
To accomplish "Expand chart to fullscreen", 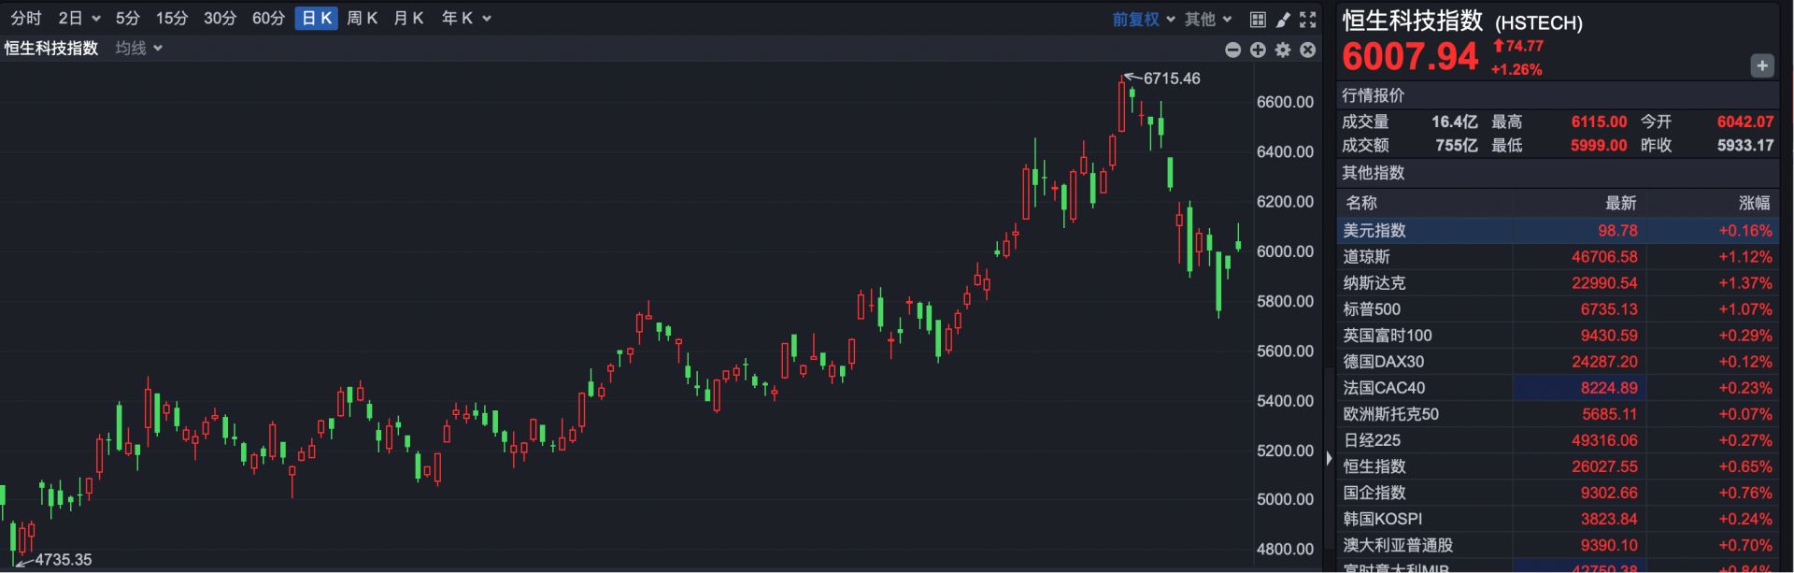I will pyautogui.click(x=1308, y=20).
